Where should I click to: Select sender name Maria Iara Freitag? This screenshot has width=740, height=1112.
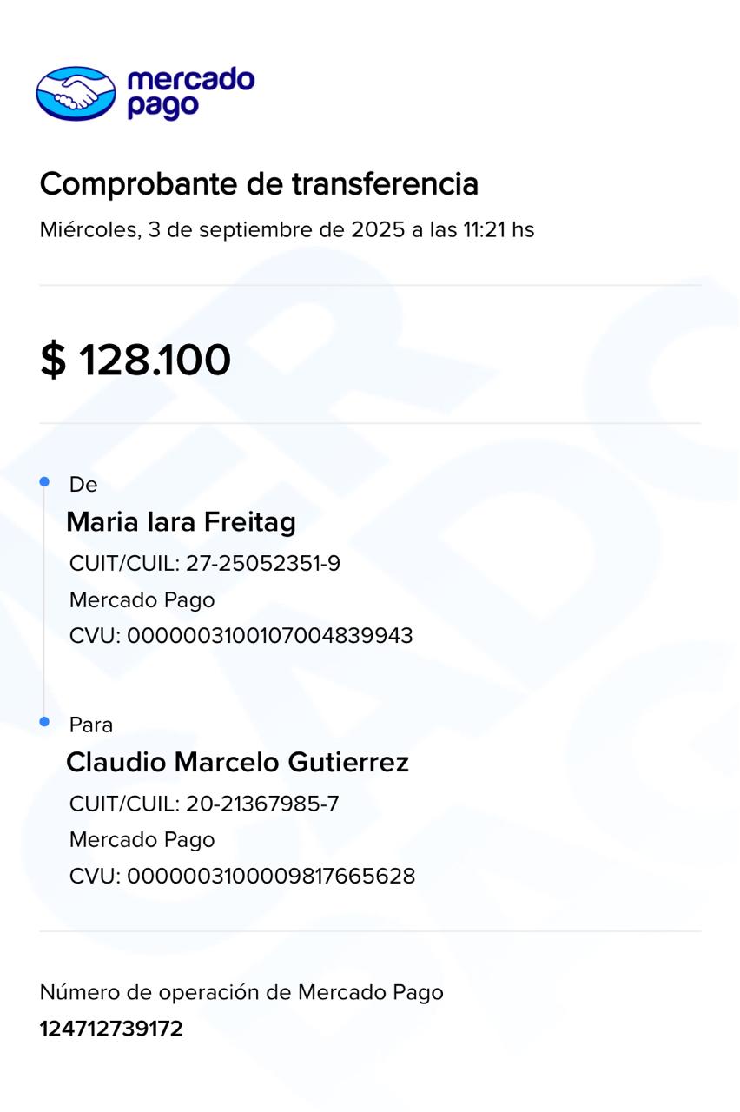181,522
